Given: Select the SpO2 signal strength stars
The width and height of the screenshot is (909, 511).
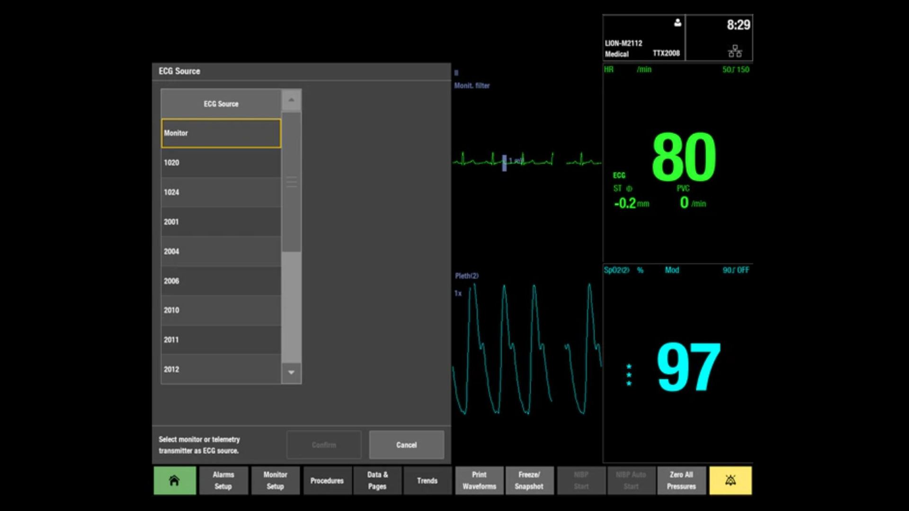Looking at the screenshot, I should [629, 375].
